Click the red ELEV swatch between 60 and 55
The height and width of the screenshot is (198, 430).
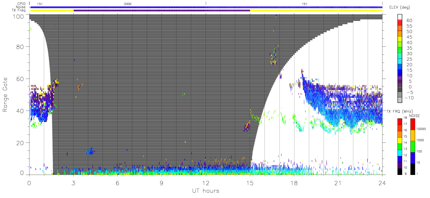(x=400, y=23)
